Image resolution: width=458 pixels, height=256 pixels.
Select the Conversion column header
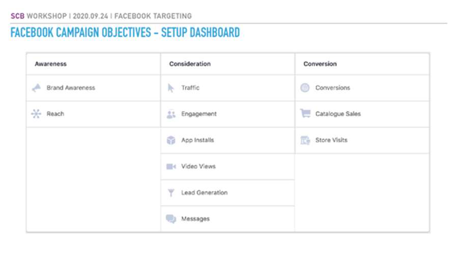[320, 64]
